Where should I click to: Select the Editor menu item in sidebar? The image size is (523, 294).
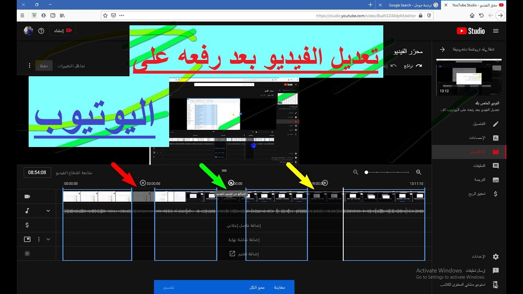point(469,152)
